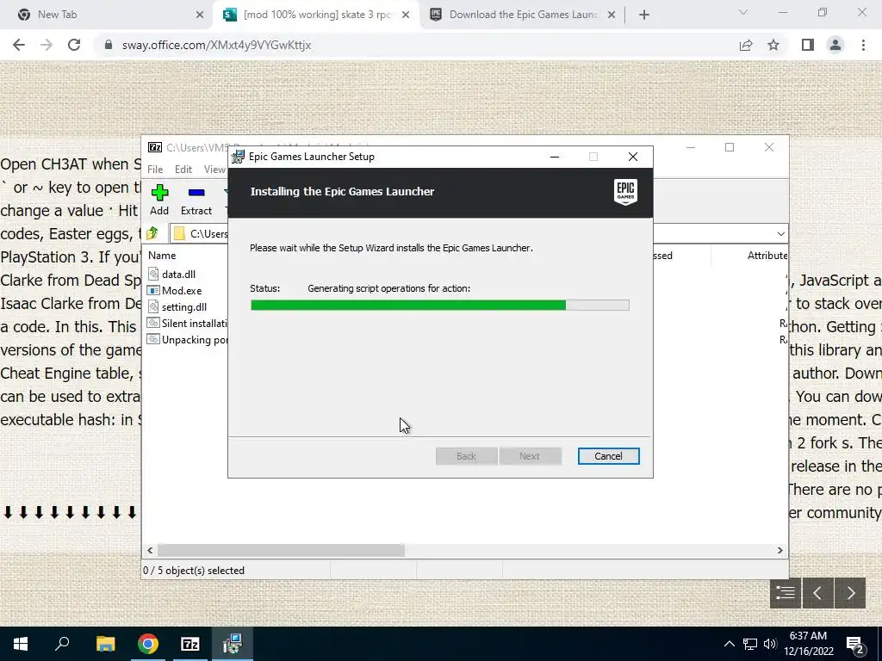
Task: Open a new Chrome tab with plus button
Action: point(644,15)
